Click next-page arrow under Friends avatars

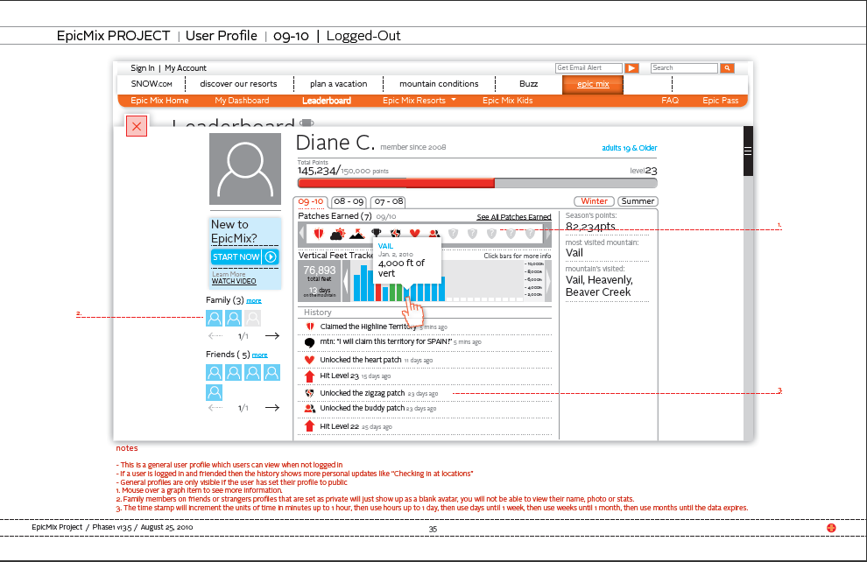[272, 408]
